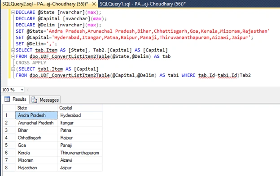
Task: Click the Results grid icon
Action: click(x=7, y=99)
